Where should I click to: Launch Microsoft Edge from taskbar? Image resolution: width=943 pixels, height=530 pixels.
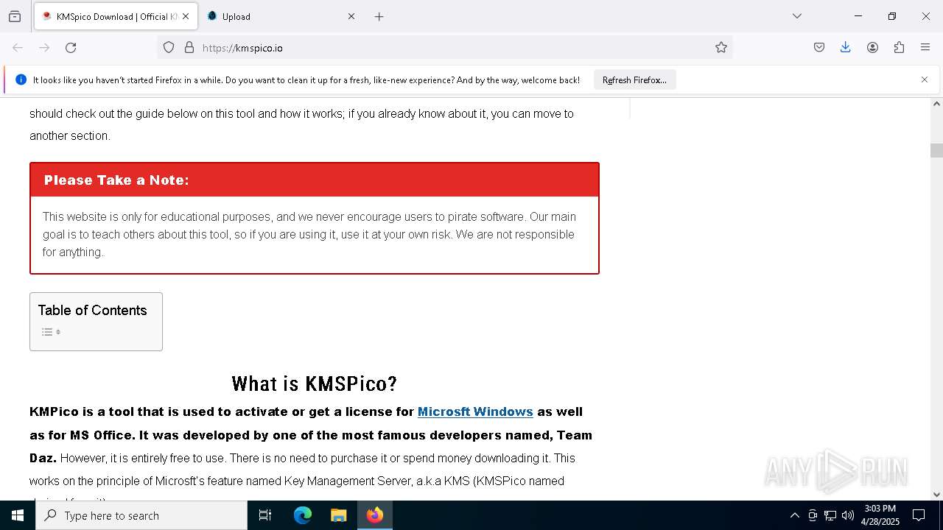coord(303,515)
